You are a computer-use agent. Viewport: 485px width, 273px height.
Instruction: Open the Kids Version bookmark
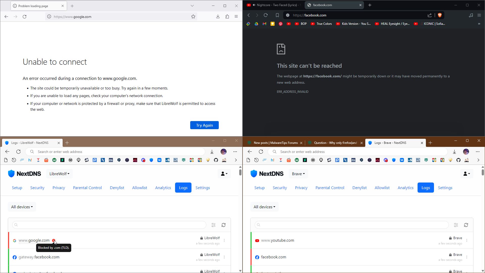click(x=353, y=24)
